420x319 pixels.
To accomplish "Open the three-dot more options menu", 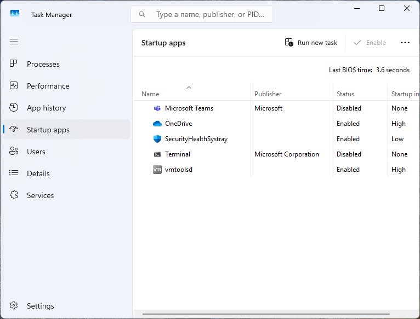I will pos(405,43).
